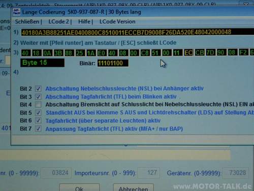This screenshot has width=254, height=191.
Task: Select the highlighted EC byte cell
Action: (188, 53)
